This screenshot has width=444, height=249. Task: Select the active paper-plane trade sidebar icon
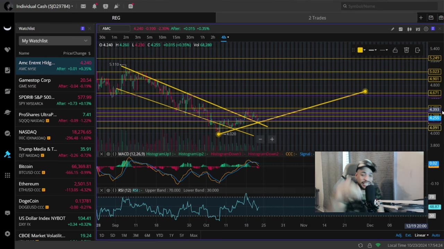pyautogui.click(x=7, y=154)
